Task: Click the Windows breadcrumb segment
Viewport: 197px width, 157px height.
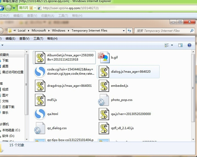Action: tap(59, 31)
